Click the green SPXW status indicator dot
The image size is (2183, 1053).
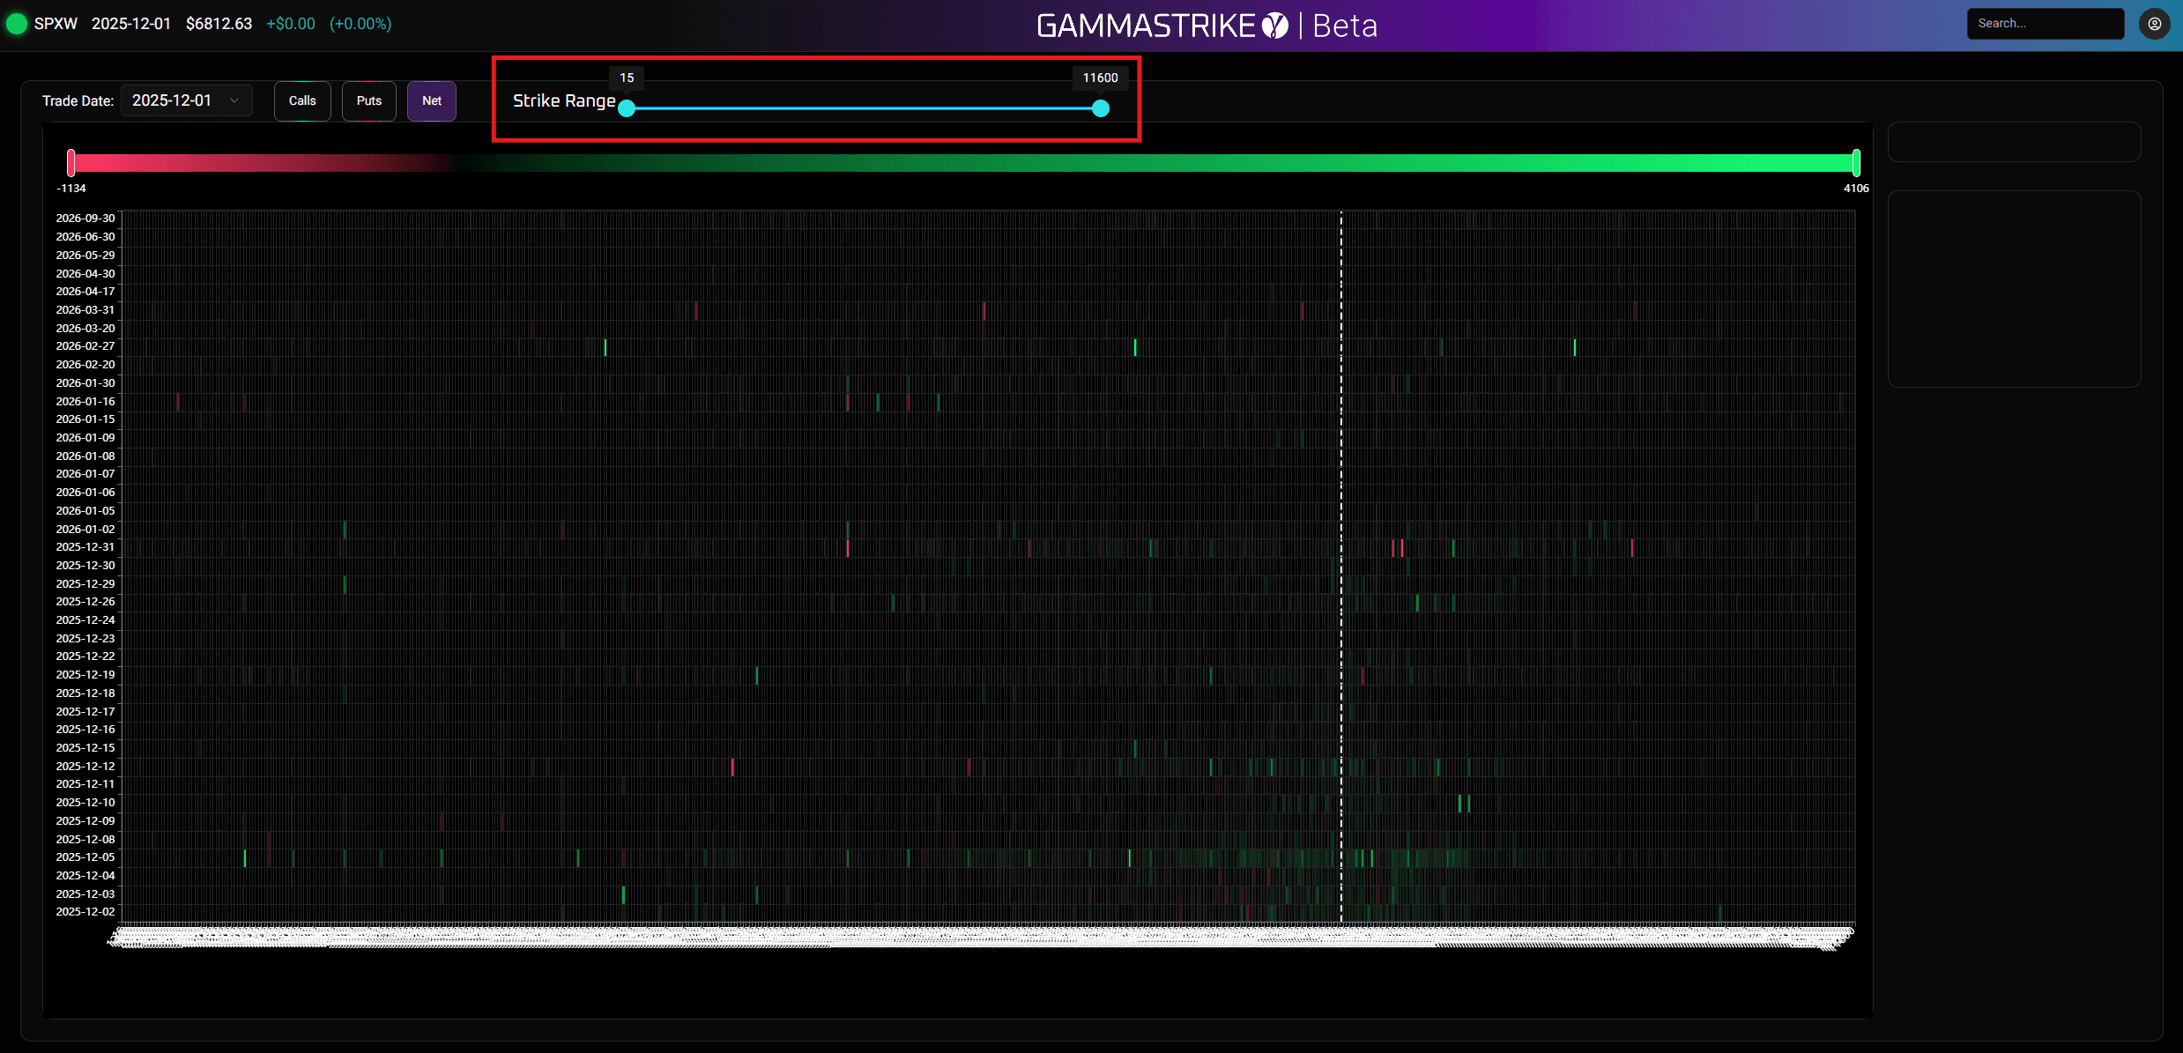(x=16, y=23)
